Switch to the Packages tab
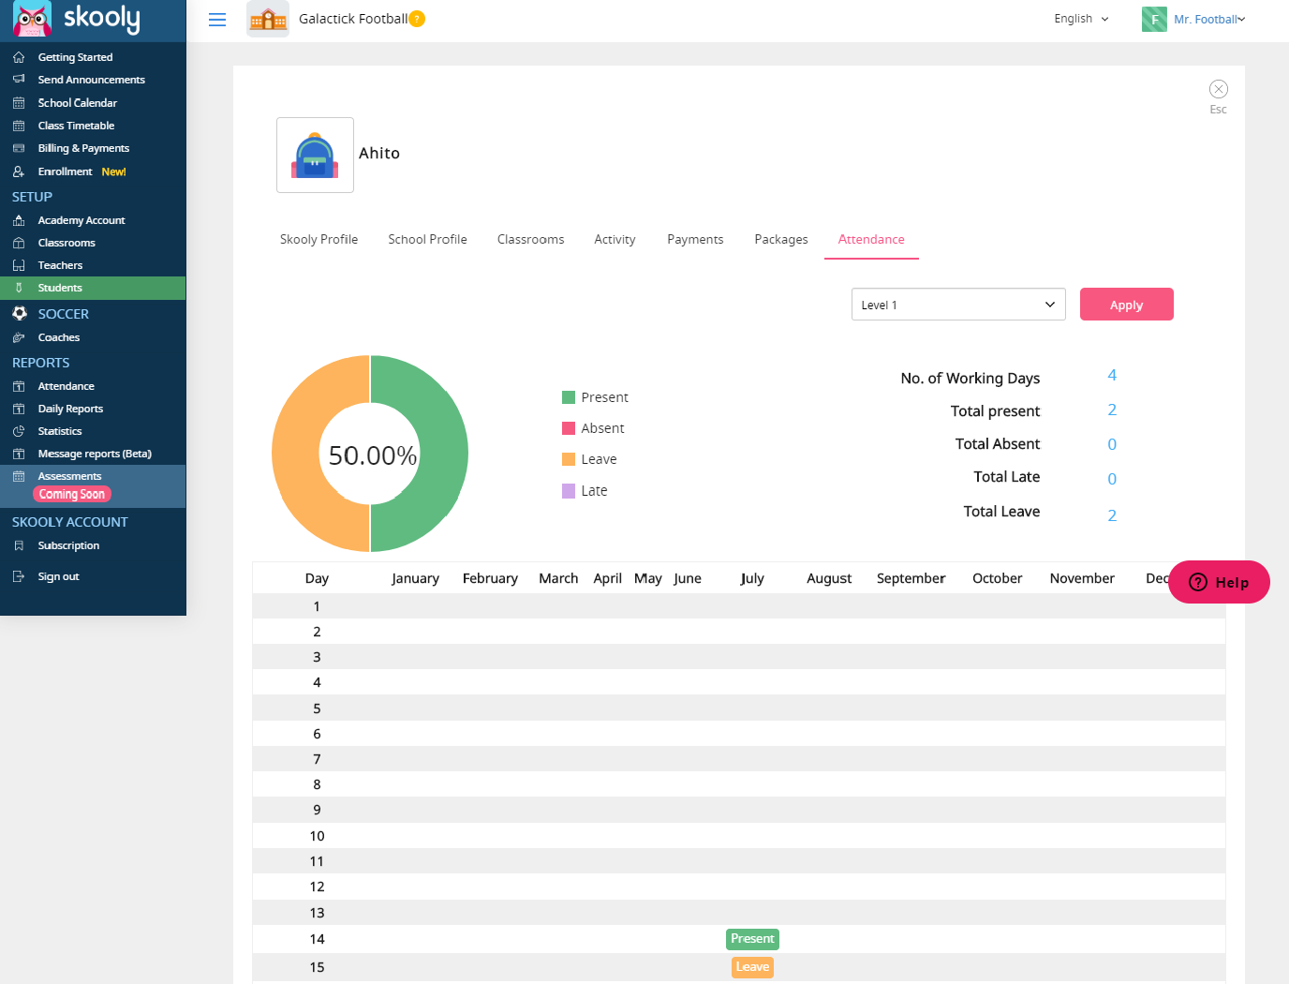Image resolution: width=1289 pixels, height=984 pixels. (x=781, y=239)
